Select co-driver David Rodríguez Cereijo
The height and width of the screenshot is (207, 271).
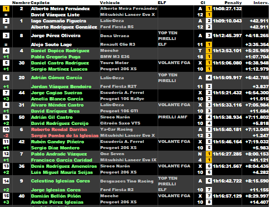[60, 124]
